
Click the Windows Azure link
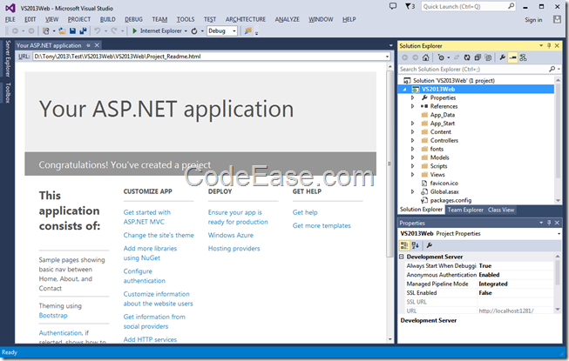(232, 235)
